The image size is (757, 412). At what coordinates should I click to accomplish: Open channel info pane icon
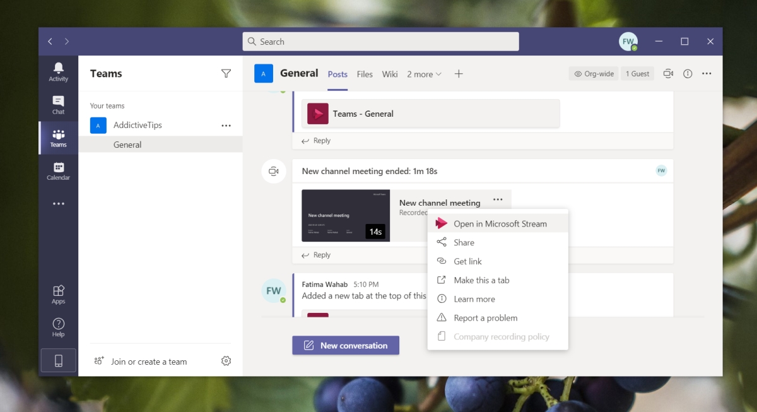click(x=688, y=74)
